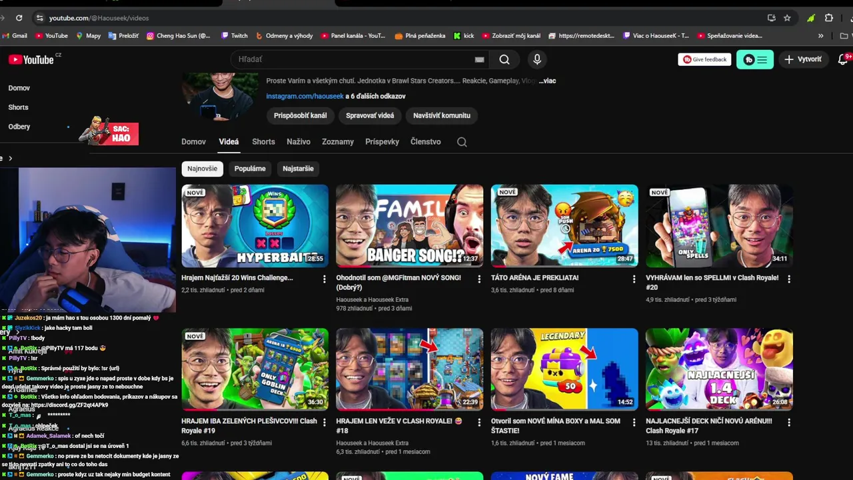This screenshot has height=480, width=853.
Task: Search within channel using the magnifier icon
Action: coord(462,141)
